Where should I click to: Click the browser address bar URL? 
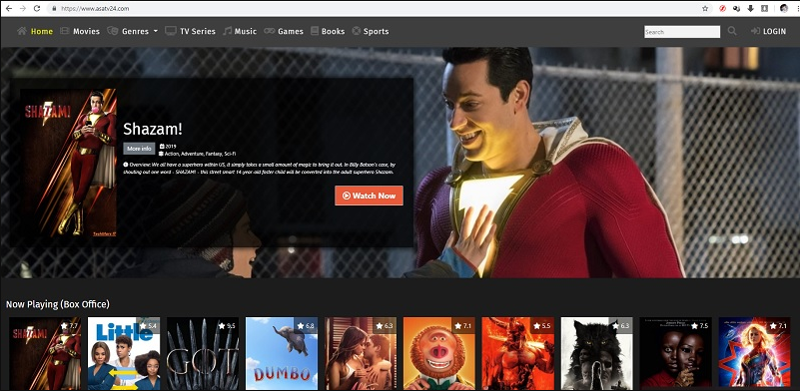(95, 9)
